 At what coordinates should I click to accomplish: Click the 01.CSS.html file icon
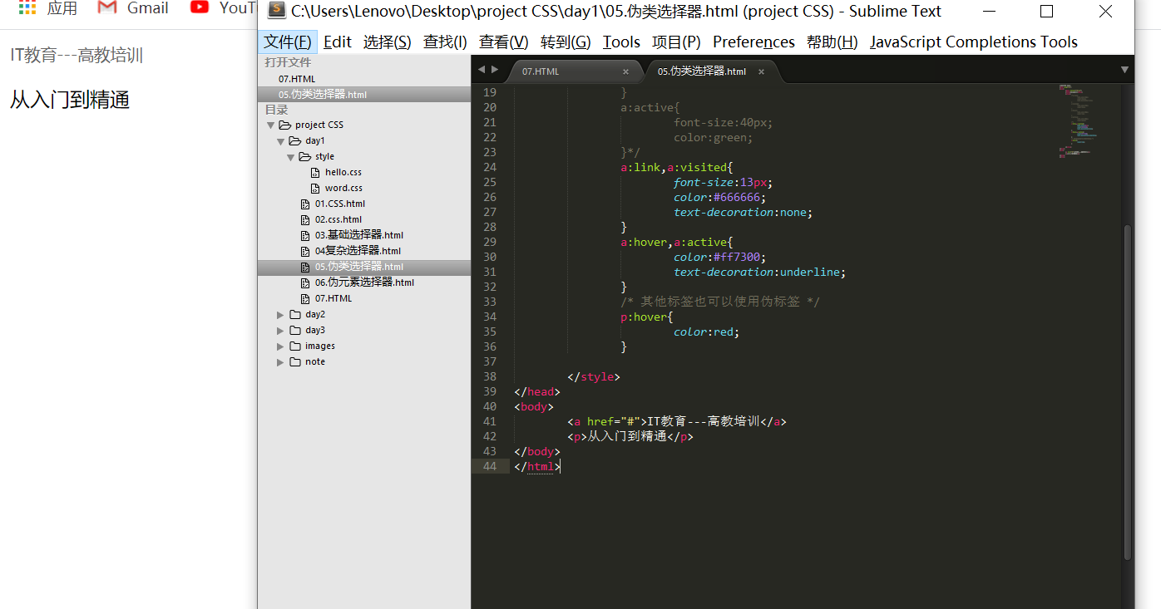[305, 204]
